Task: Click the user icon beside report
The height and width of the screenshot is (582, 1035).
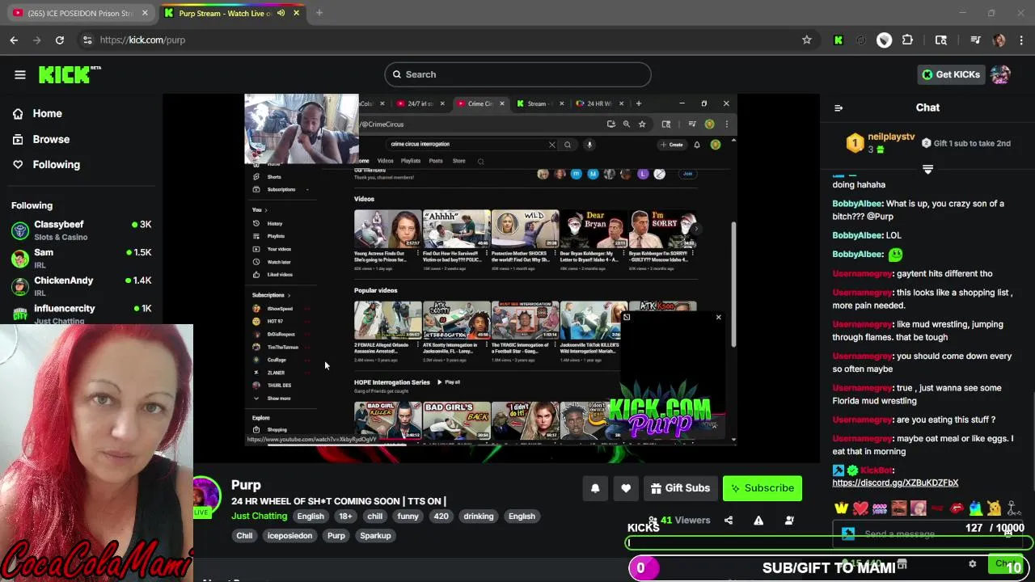Action: [789, 521]
